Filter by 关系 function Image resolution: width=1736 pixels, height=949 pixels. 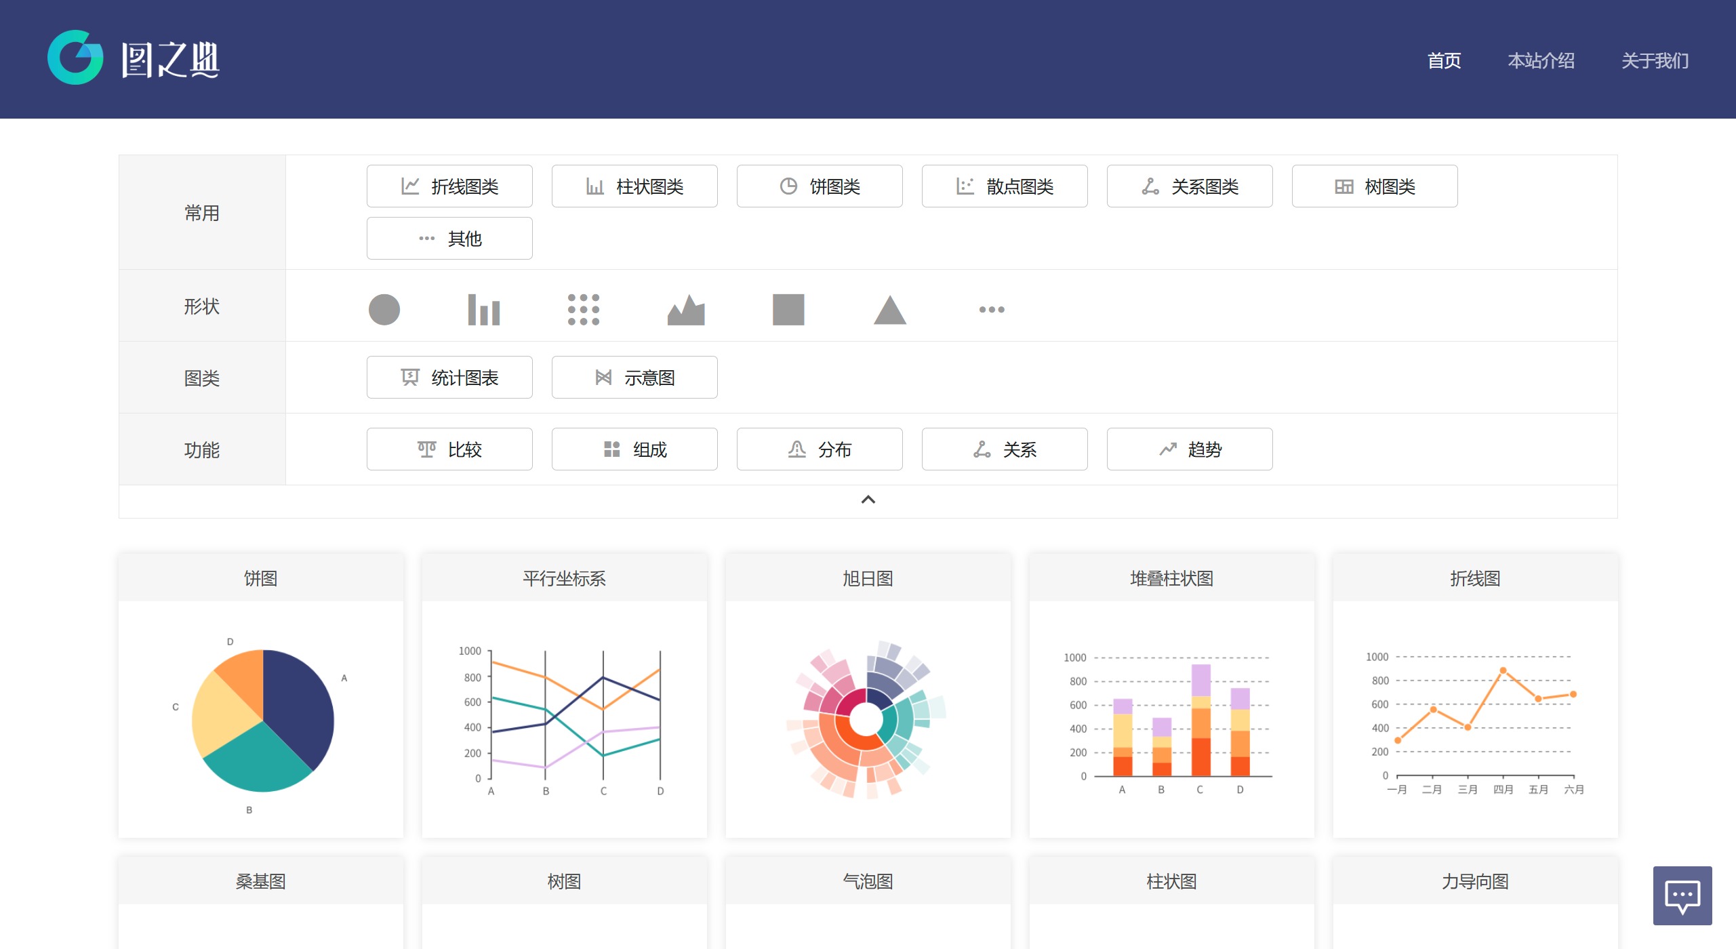pos(1005,449)
